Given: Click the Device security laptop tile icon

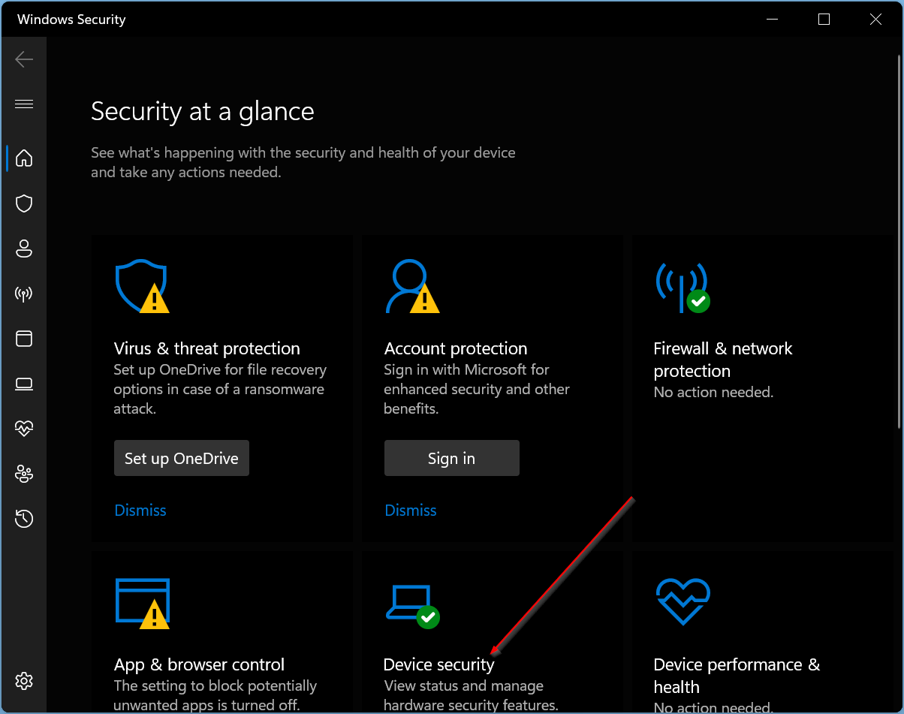Looking at the screenshot, I should click(x=412, y=606).
